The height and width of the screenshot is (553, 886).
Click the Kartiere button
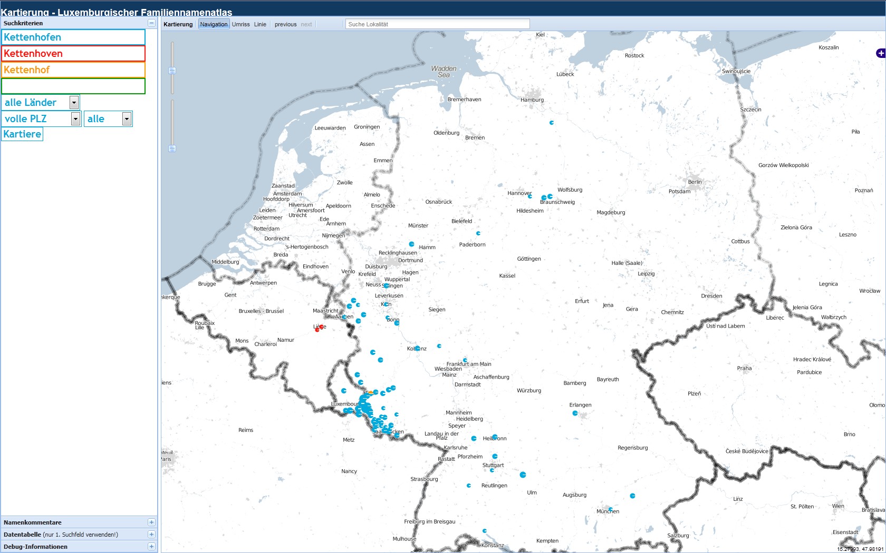22,134
